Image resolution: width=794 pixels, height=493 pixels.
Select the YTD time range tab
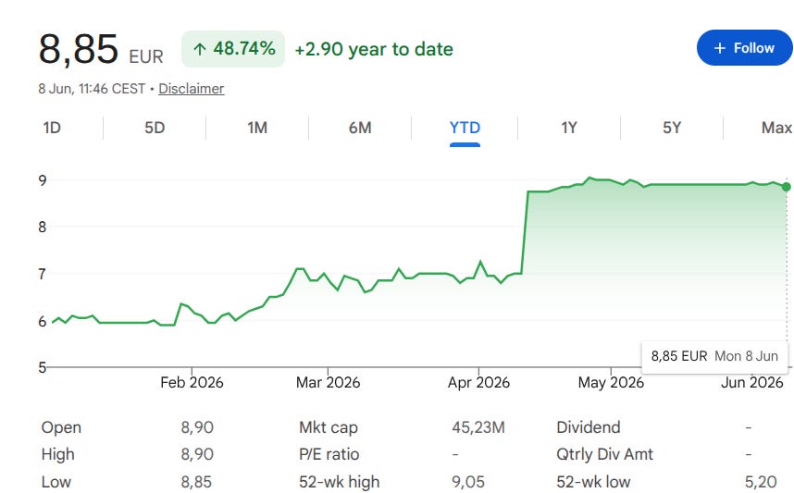coord(465,128)
